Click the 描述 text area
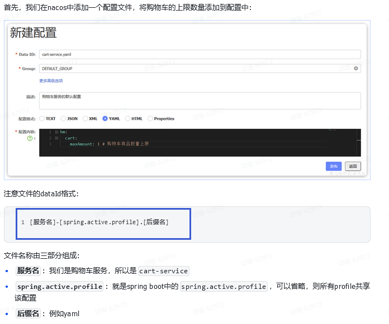 click(200, 101)
